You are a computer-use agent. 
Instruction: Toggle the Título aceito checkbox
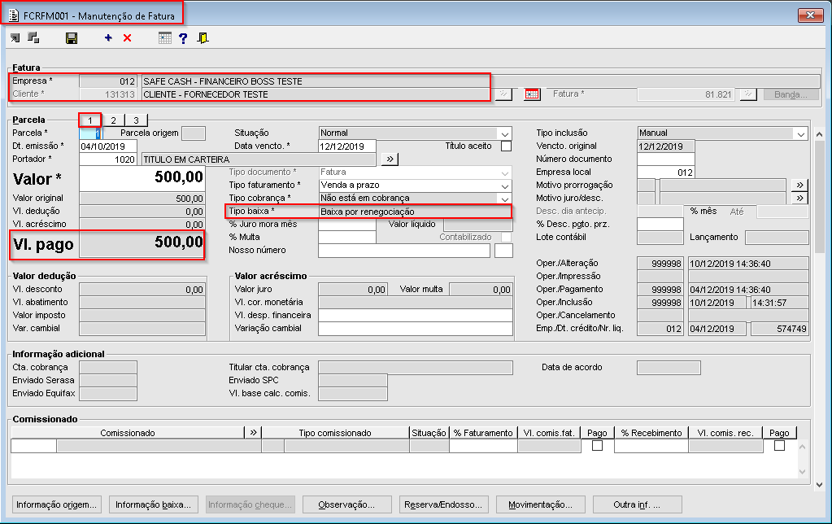coord(506,146)
